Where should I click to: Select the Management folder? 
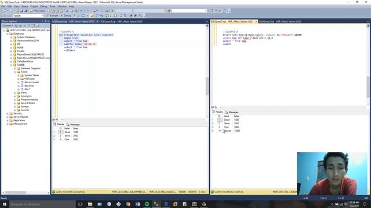pos(20,124)
